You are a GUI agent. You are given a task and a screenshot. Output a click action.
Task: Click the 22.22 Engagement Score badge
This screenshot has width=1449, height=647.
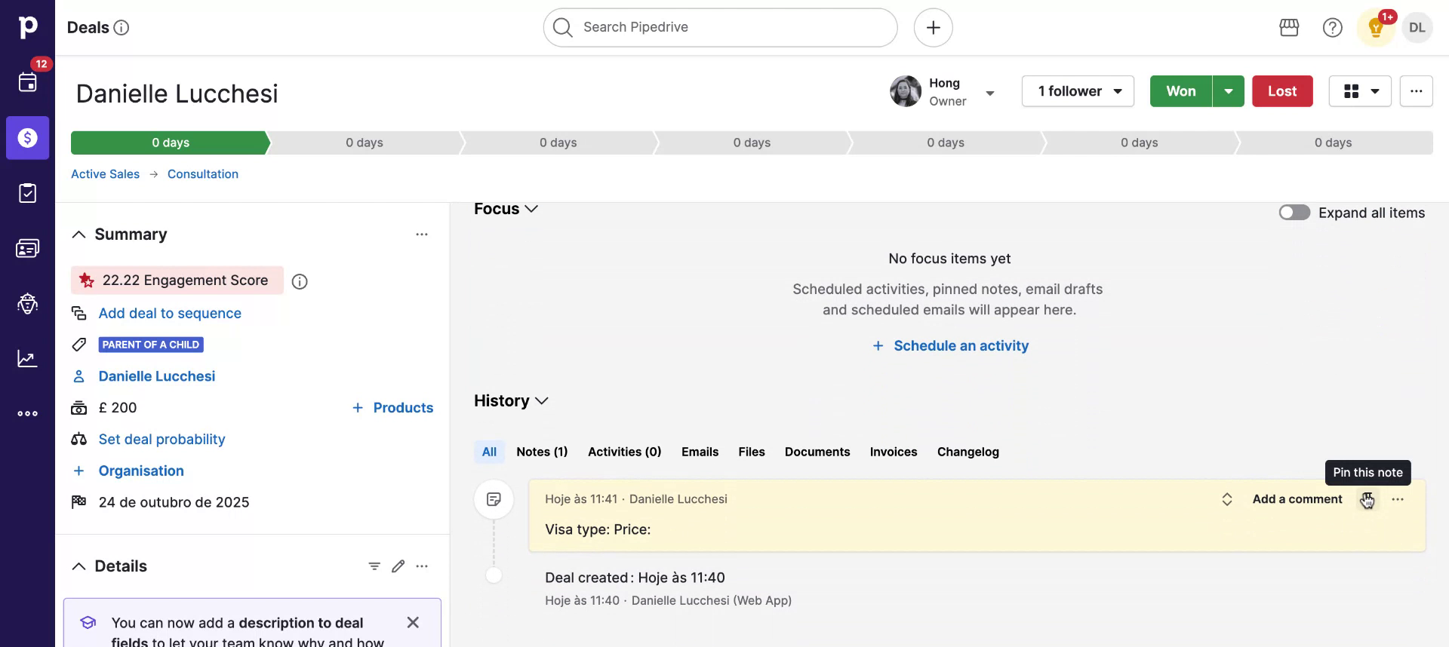point(177,281)
